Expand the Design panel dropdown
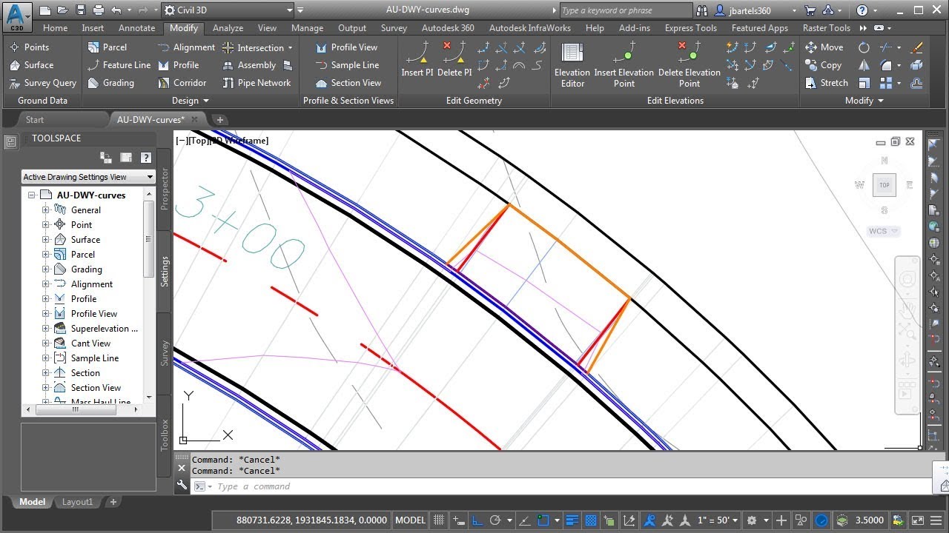The width and height of the screenshot is (949, 533). point(191,101)
